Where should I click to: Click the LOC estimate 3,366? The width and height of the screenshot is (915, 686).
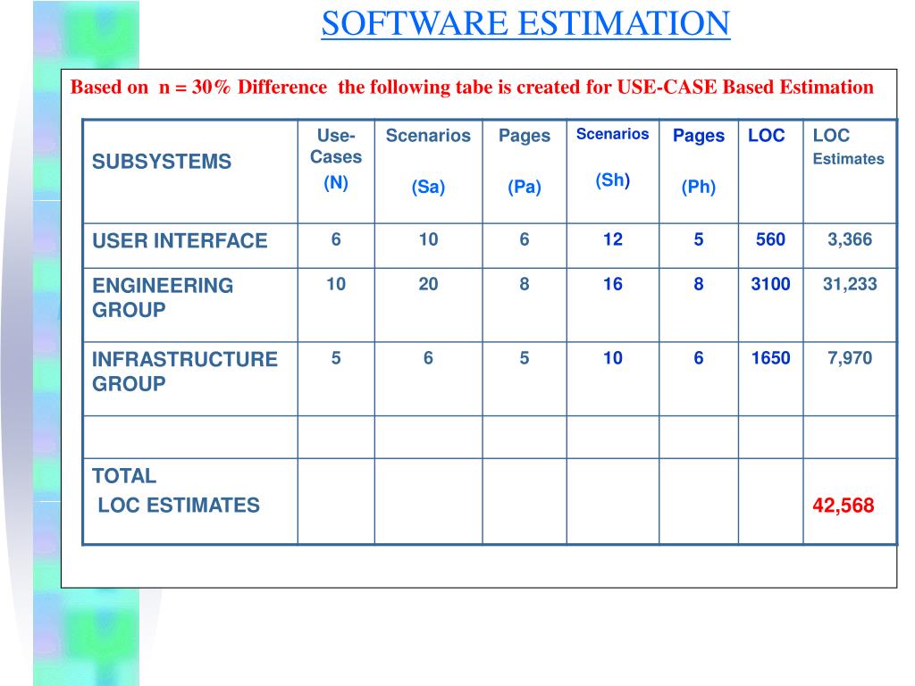(x=850, y=239)
